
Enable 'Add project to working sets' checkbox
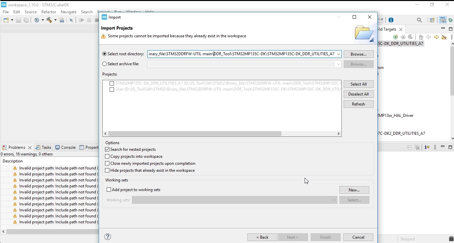[109, 190]
